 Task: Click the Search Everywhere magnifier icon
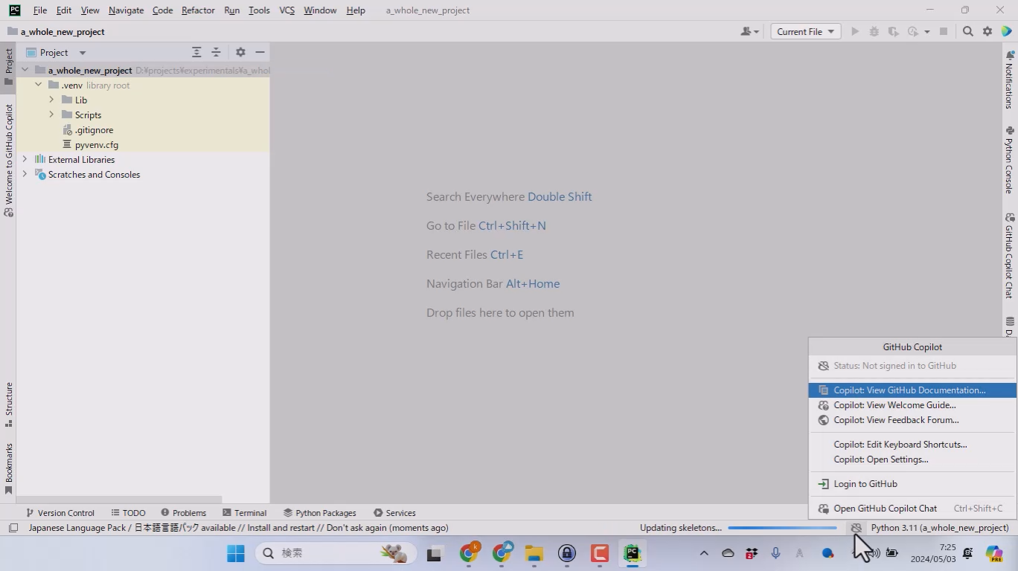967,31
